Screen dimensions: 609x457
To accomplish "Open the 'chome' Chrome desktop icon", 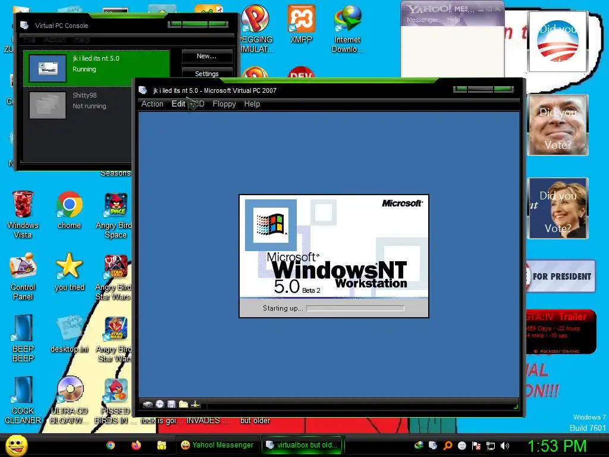I will click(x=69, y=210).
